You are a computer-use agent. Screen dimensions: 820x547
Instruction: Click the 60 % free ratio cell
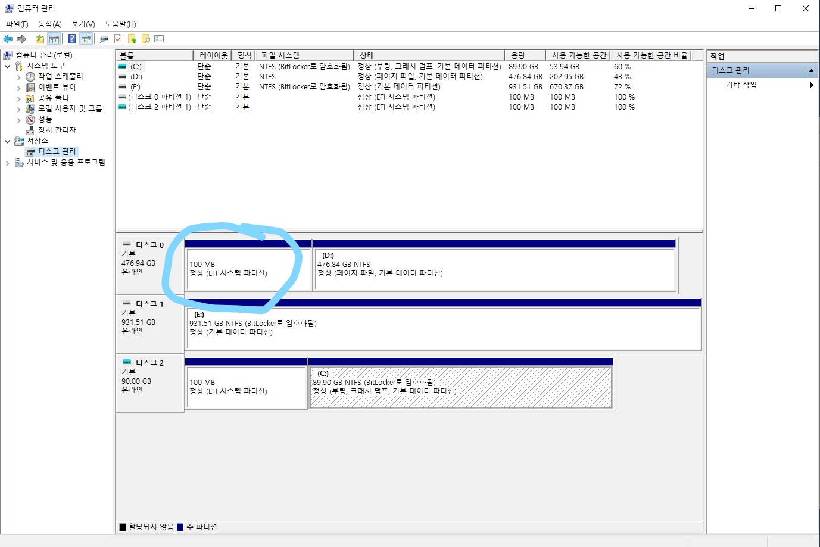tap(622, 67)
